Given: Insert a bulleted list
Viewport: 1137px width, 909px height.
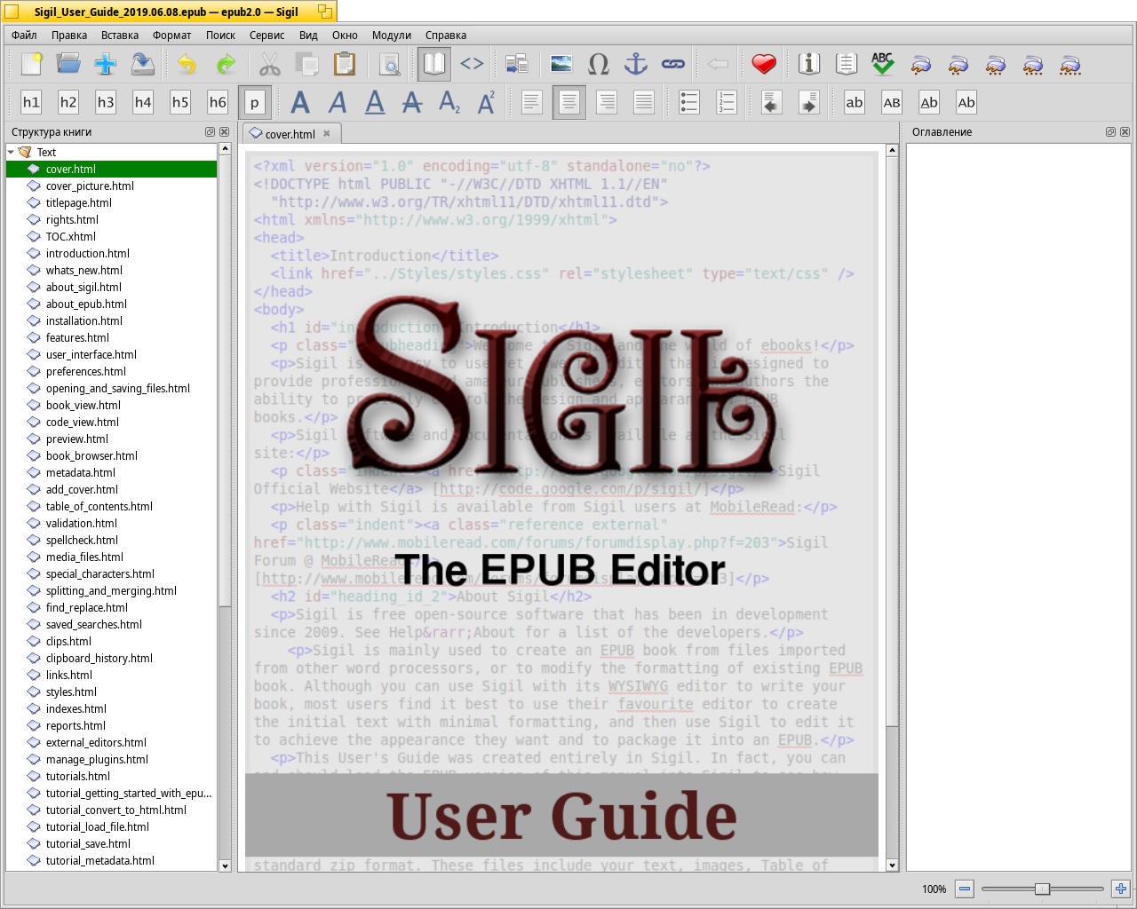Looking at the screenshot, I should coord(689,102).
